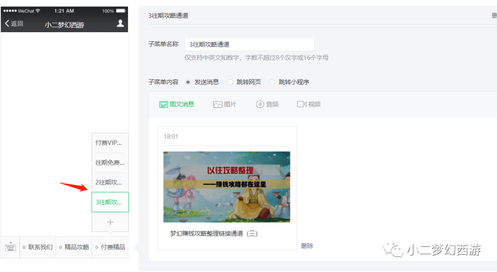Image resolution: width=497 pixels, height=272 pixels.
Task: Select the 2往期攻... submenu item
Action: (110, 182)
